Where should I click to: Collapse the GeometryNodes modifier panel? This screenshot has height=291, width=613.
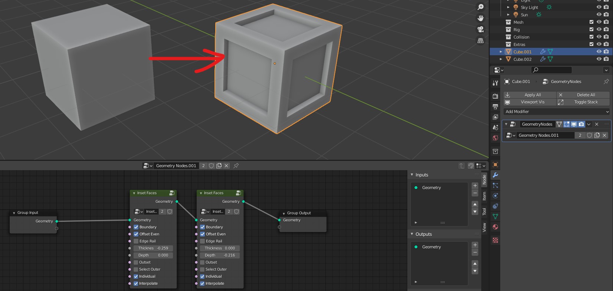click(506, 124)
